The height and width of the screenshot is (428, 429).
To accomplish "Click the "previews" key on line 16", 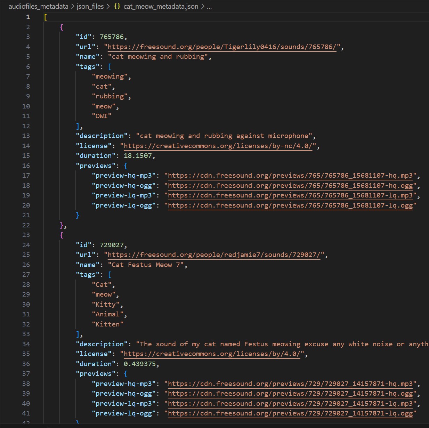I will pos(96,166).
